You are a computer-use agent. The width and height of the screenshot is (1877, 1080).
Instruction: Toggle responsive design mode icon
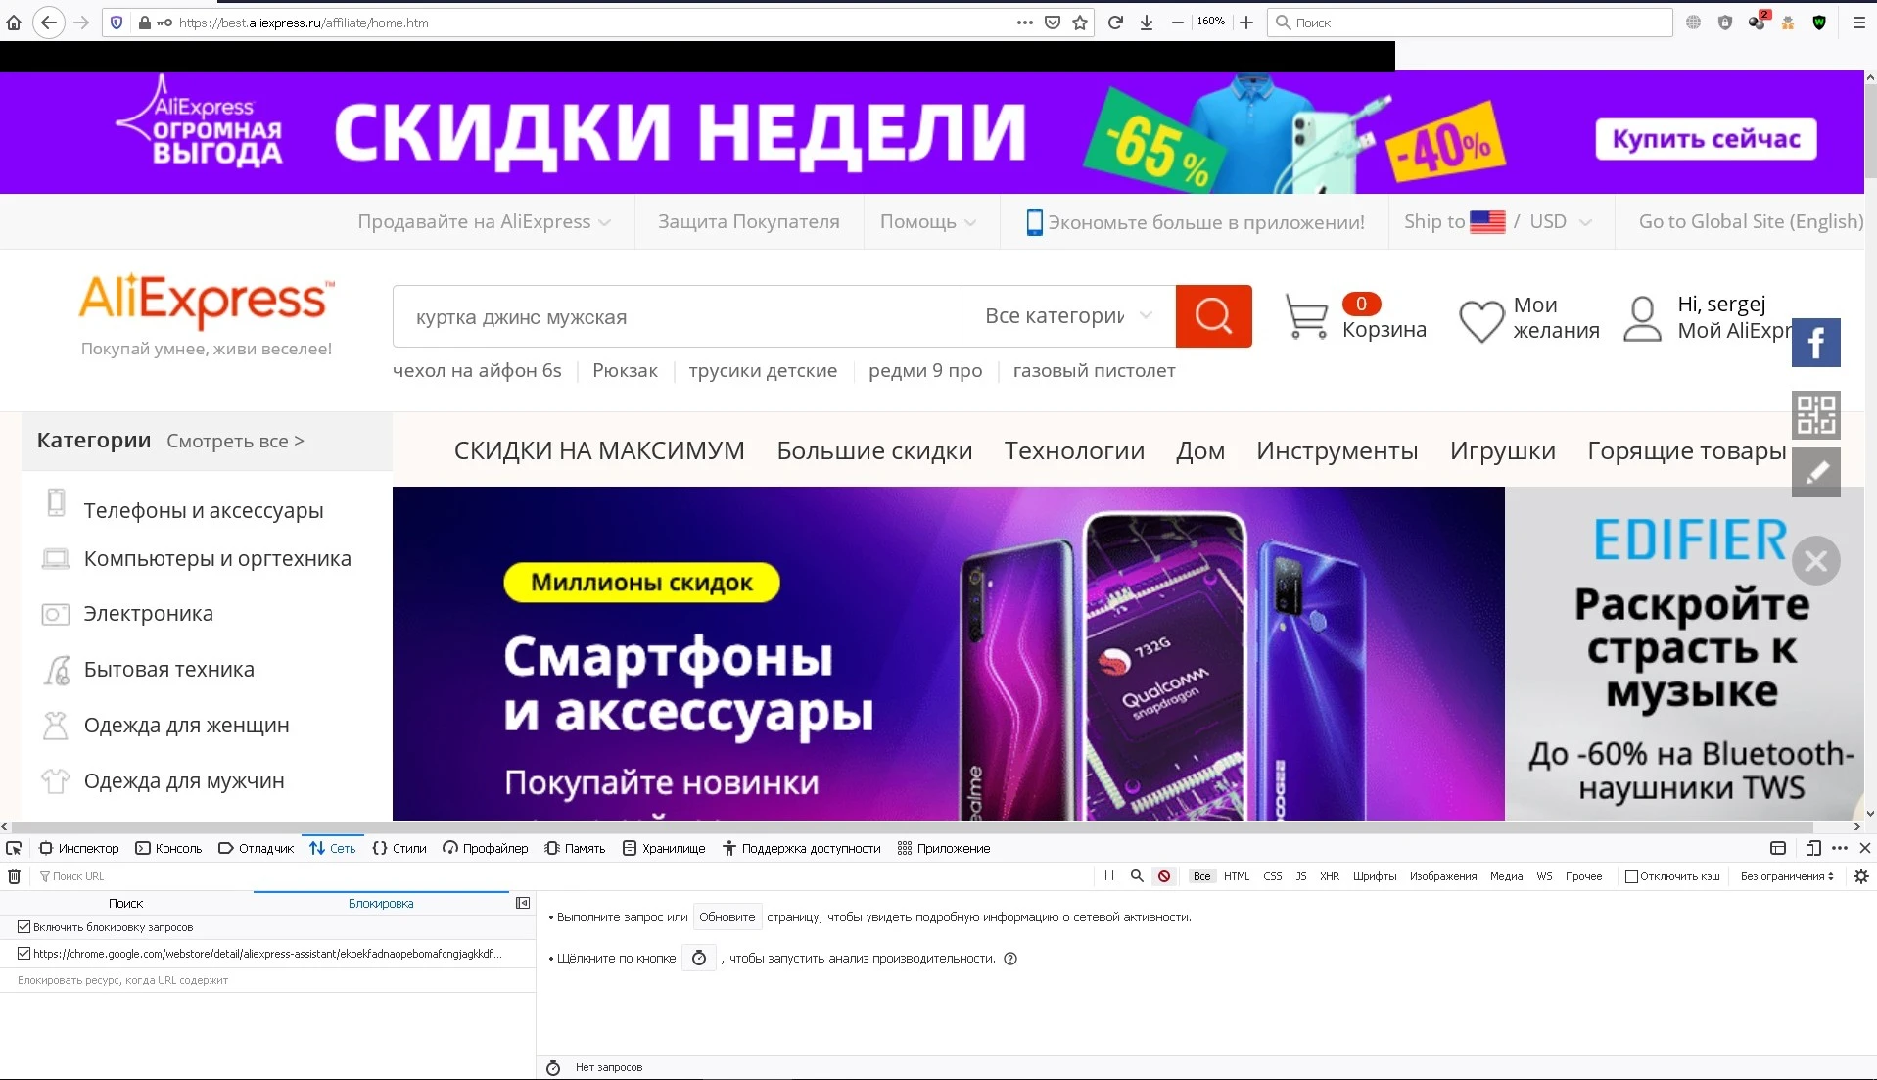[1813, 848]
